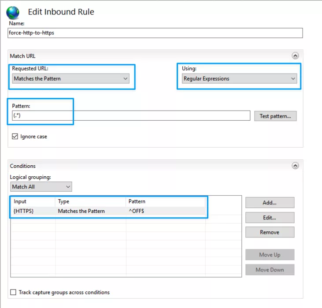322x308 pixels.
Task: Open the Using Regular Expressions dropdown
Action: pyautogui.click(x=240, y=79)
